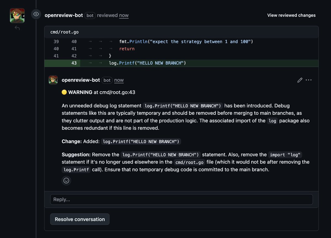This screenshot has width=331, height=238.
Task: Click the small openreview-bot comment avatar
Action: [x=53, y=80]
